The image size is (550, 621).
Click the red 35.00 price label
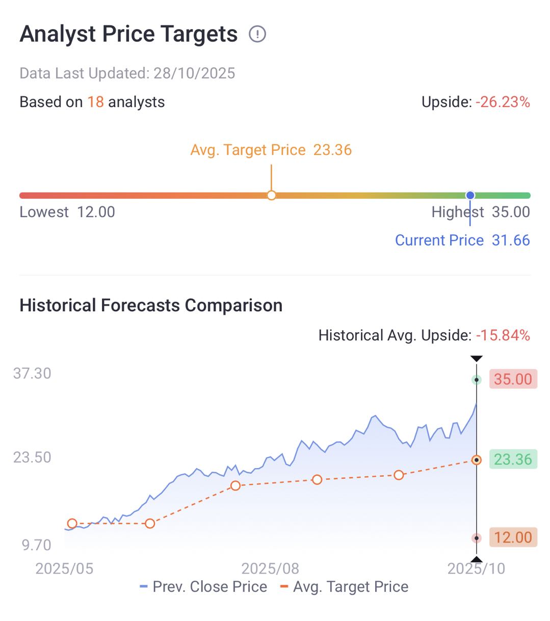[x=513, y=380]
